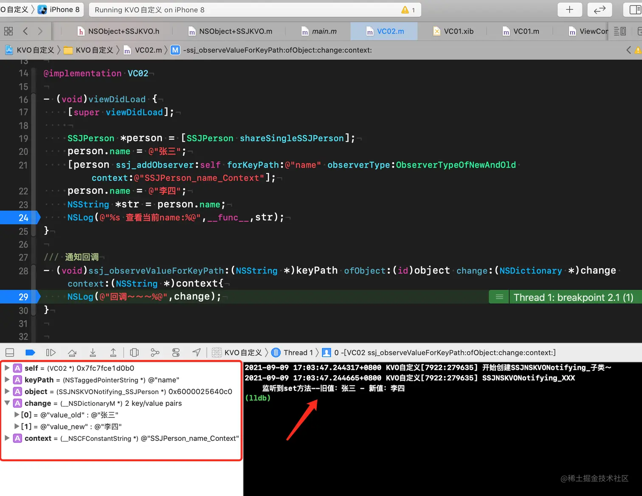Screen dimensions: 642x496
Task: Open the VC02.m file breadcrumb
Action: (143, 50)
